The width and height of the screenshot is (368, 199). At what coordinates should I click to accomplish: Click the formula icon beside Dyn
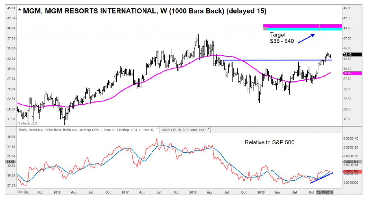tap(27, 192)
